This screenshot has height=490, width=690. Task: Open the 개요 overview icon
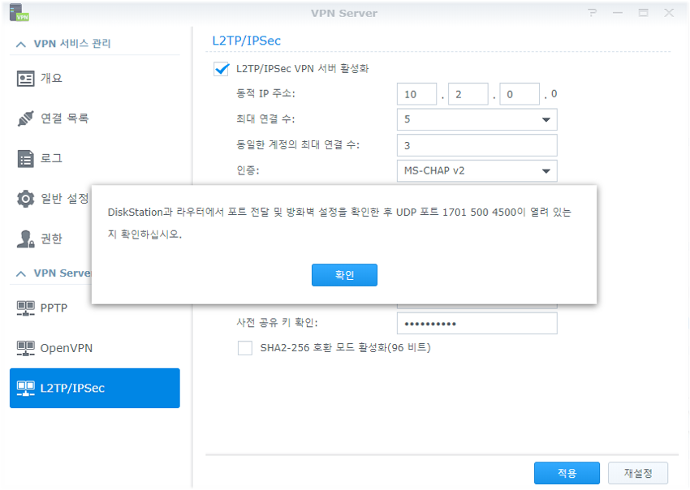coord(25,79)
